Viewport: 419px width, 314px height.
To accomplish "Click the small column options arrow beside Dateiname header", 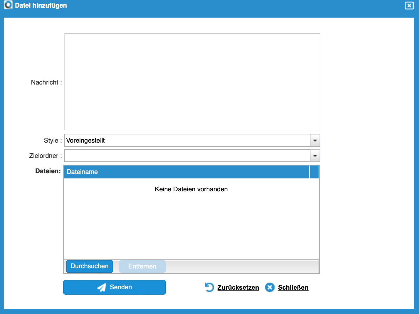I will pyautogui.click(x=314, y=172).
